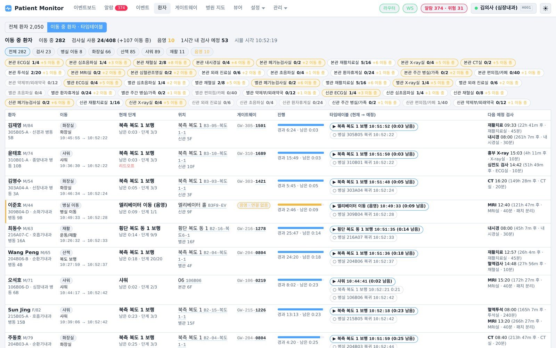Expand the 관리 dropdown menu
Image resolution: width=556 pixels, height=348 pixels.
[280, 8]
